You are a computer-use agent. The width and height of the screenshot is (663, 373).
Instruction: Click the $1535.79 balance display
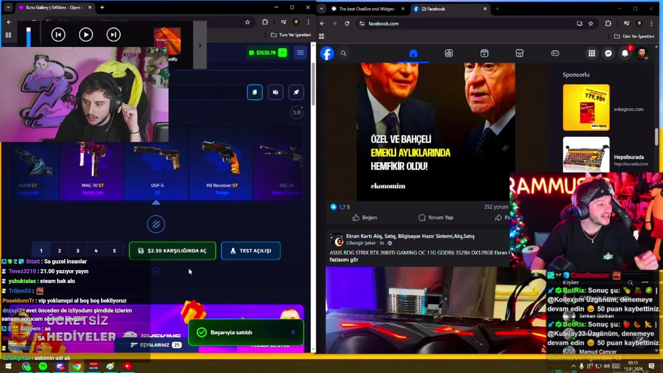pyautogui.click(x=263, y=52)
